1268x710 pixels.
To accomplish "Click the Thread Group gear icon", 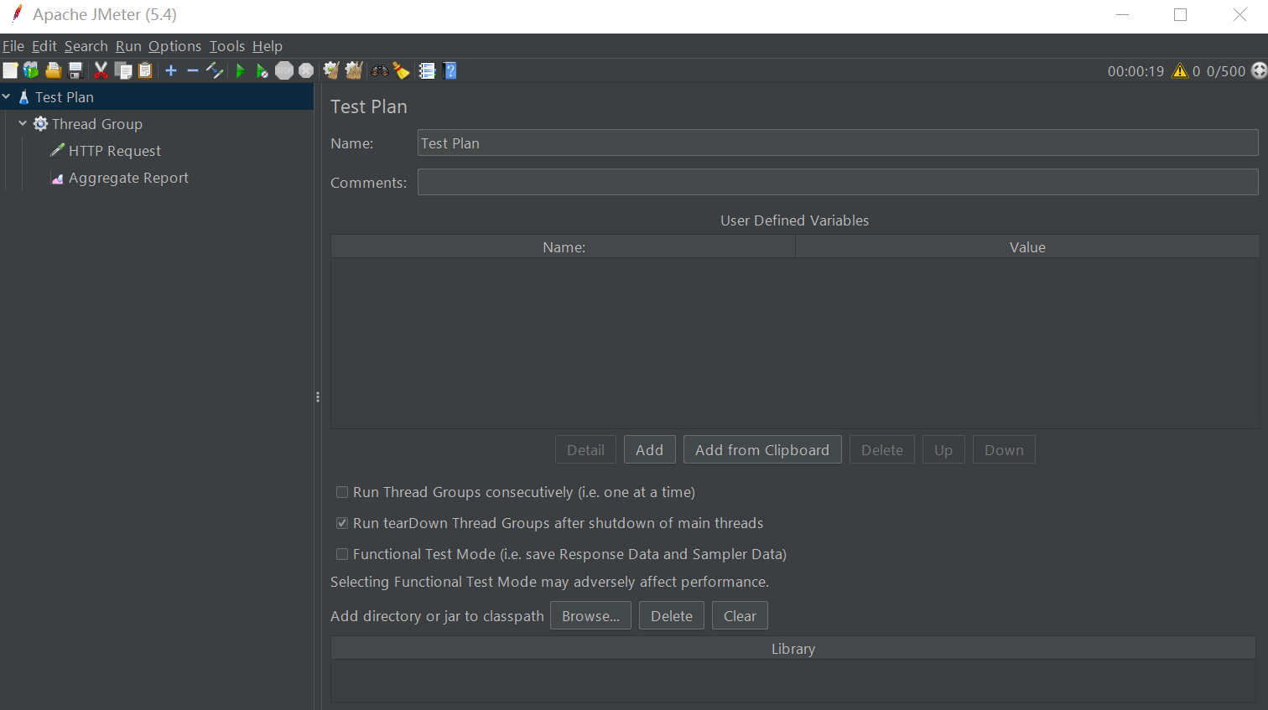I will tap(40, 124).
